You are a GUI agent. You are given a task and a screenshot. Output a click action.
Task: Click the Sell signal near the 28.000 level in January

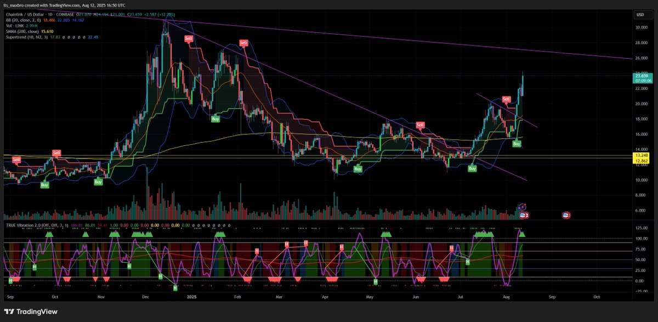click(x=243, y=43)
